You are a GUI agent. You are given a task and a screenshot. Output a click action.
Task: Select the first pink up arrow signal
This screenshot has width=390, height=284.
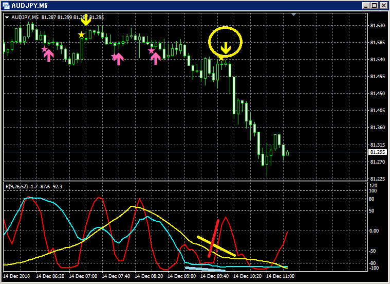[49, 55]
